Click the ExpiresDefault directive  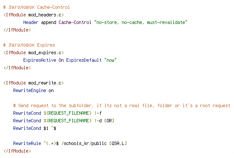(84, 60)
